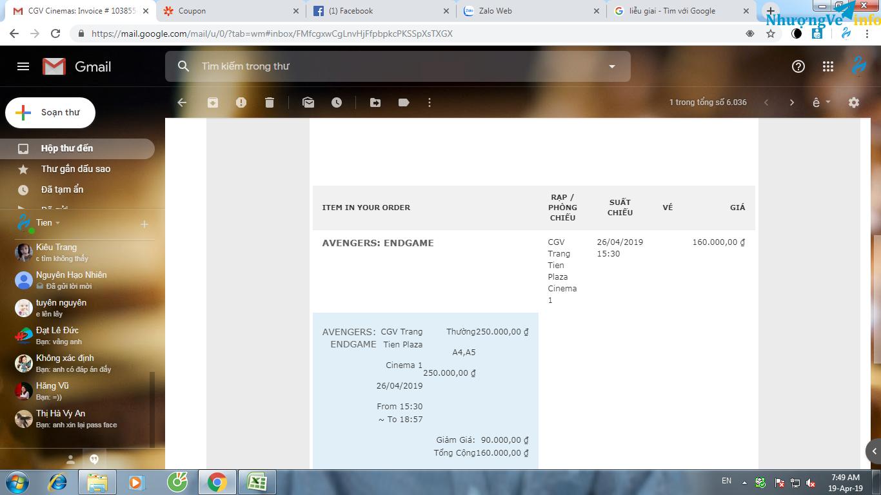Show Hangouts conversations bubble icon
Image resolution: width=881 pixels, height=495 pixels.
94,460
